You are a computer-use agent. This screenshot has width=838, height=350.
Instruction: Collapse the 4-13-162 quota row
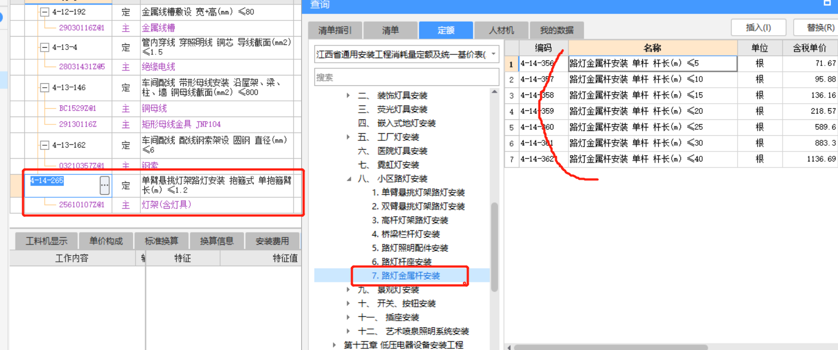pyautogui.click(x=44, y=145)
